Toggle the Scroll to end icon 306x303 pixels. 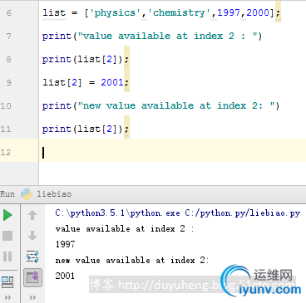coord(32,277)
